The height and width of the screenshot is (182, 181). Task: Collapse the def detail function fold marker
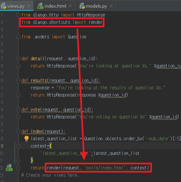point(18,59)
